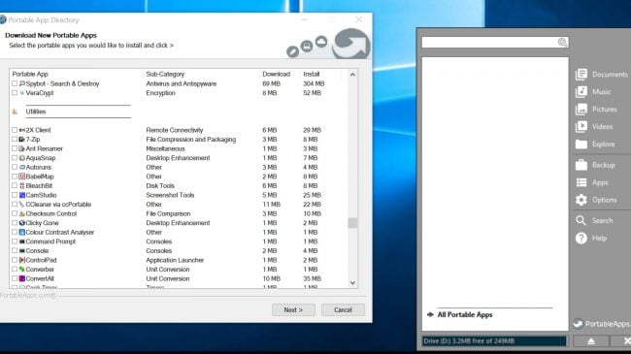The height and width of the screenshot is (354, 631).
Task: Click the app list scrollbar thumb
Action: click(x=352, y=222)
